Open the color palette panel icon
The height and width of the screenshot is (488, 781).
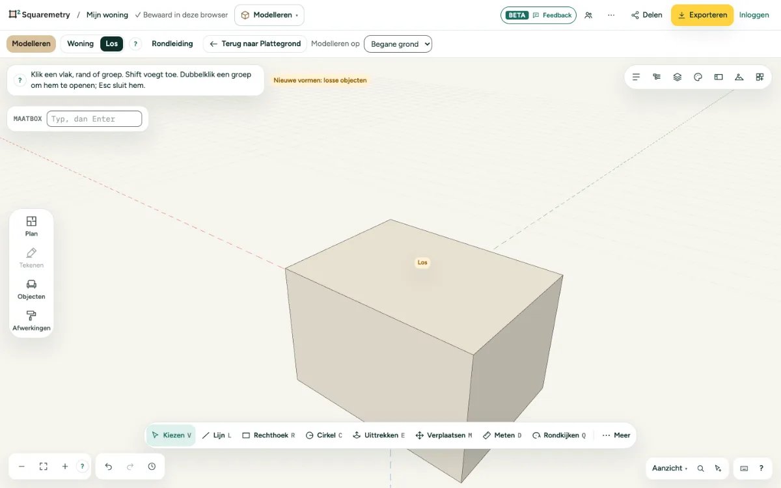pos(698,77)
